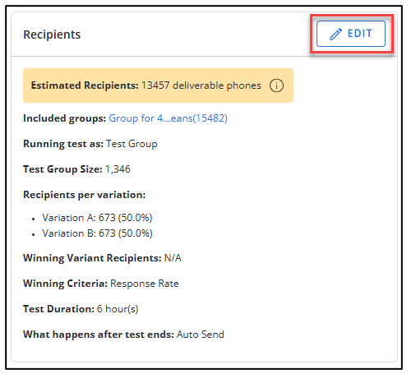416x374 pixels.
Task: Click the 13457 deliverable phones text
Action: [x=201, y=85]
